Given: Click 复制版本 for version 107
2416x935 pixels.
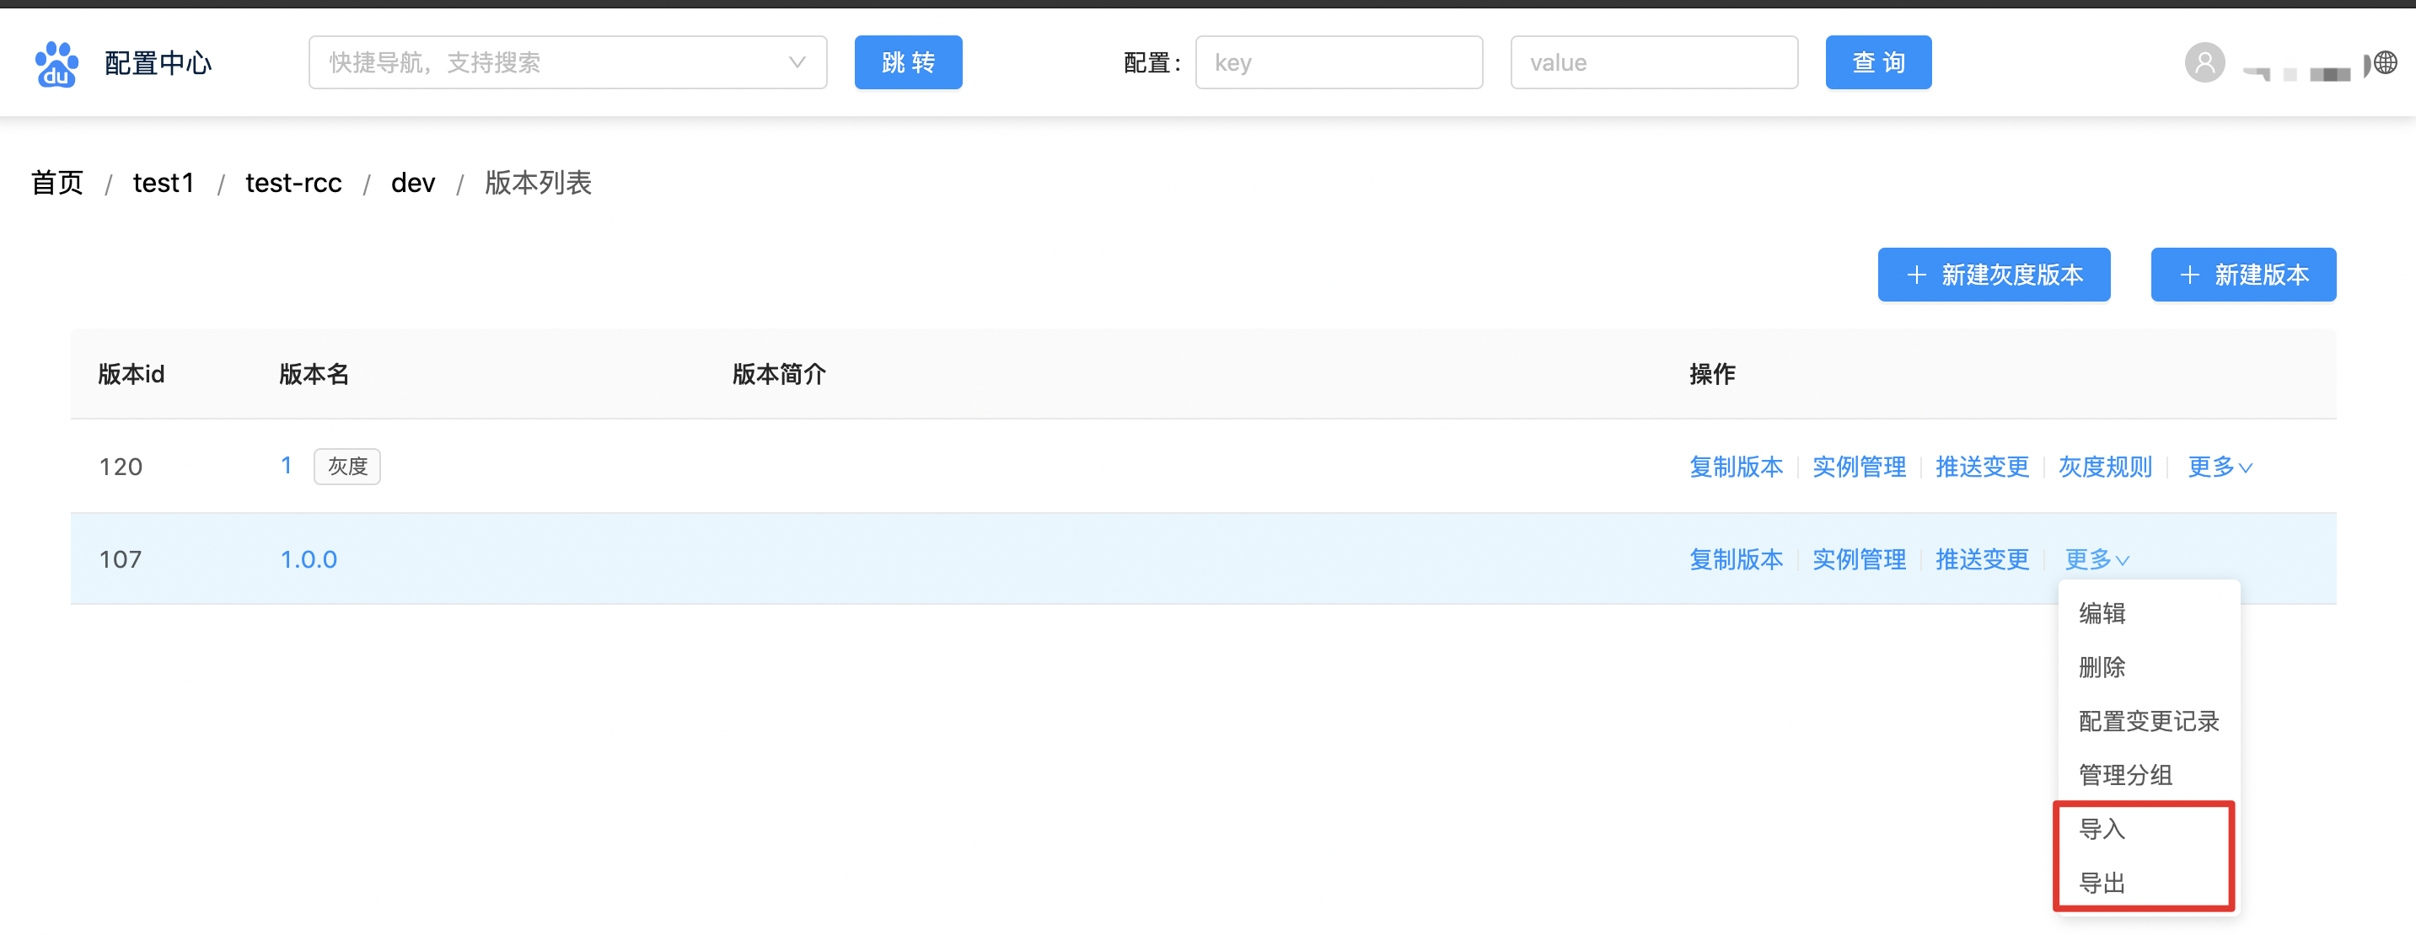Looking at the screenshot, I should click(1735, 559).
